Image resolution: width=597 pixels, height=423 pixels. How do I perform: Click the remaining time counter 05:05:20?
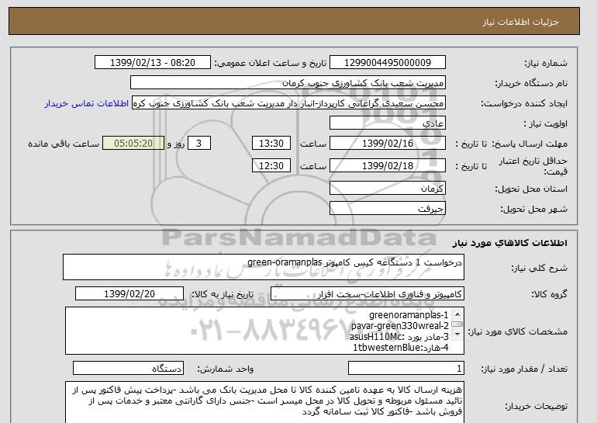[x=133, y=144]
